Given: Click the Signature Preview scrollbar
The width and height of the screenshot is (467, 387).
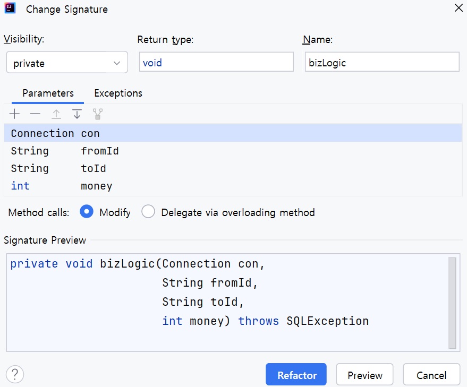Looking at the screenshot, I should [452, 302].
